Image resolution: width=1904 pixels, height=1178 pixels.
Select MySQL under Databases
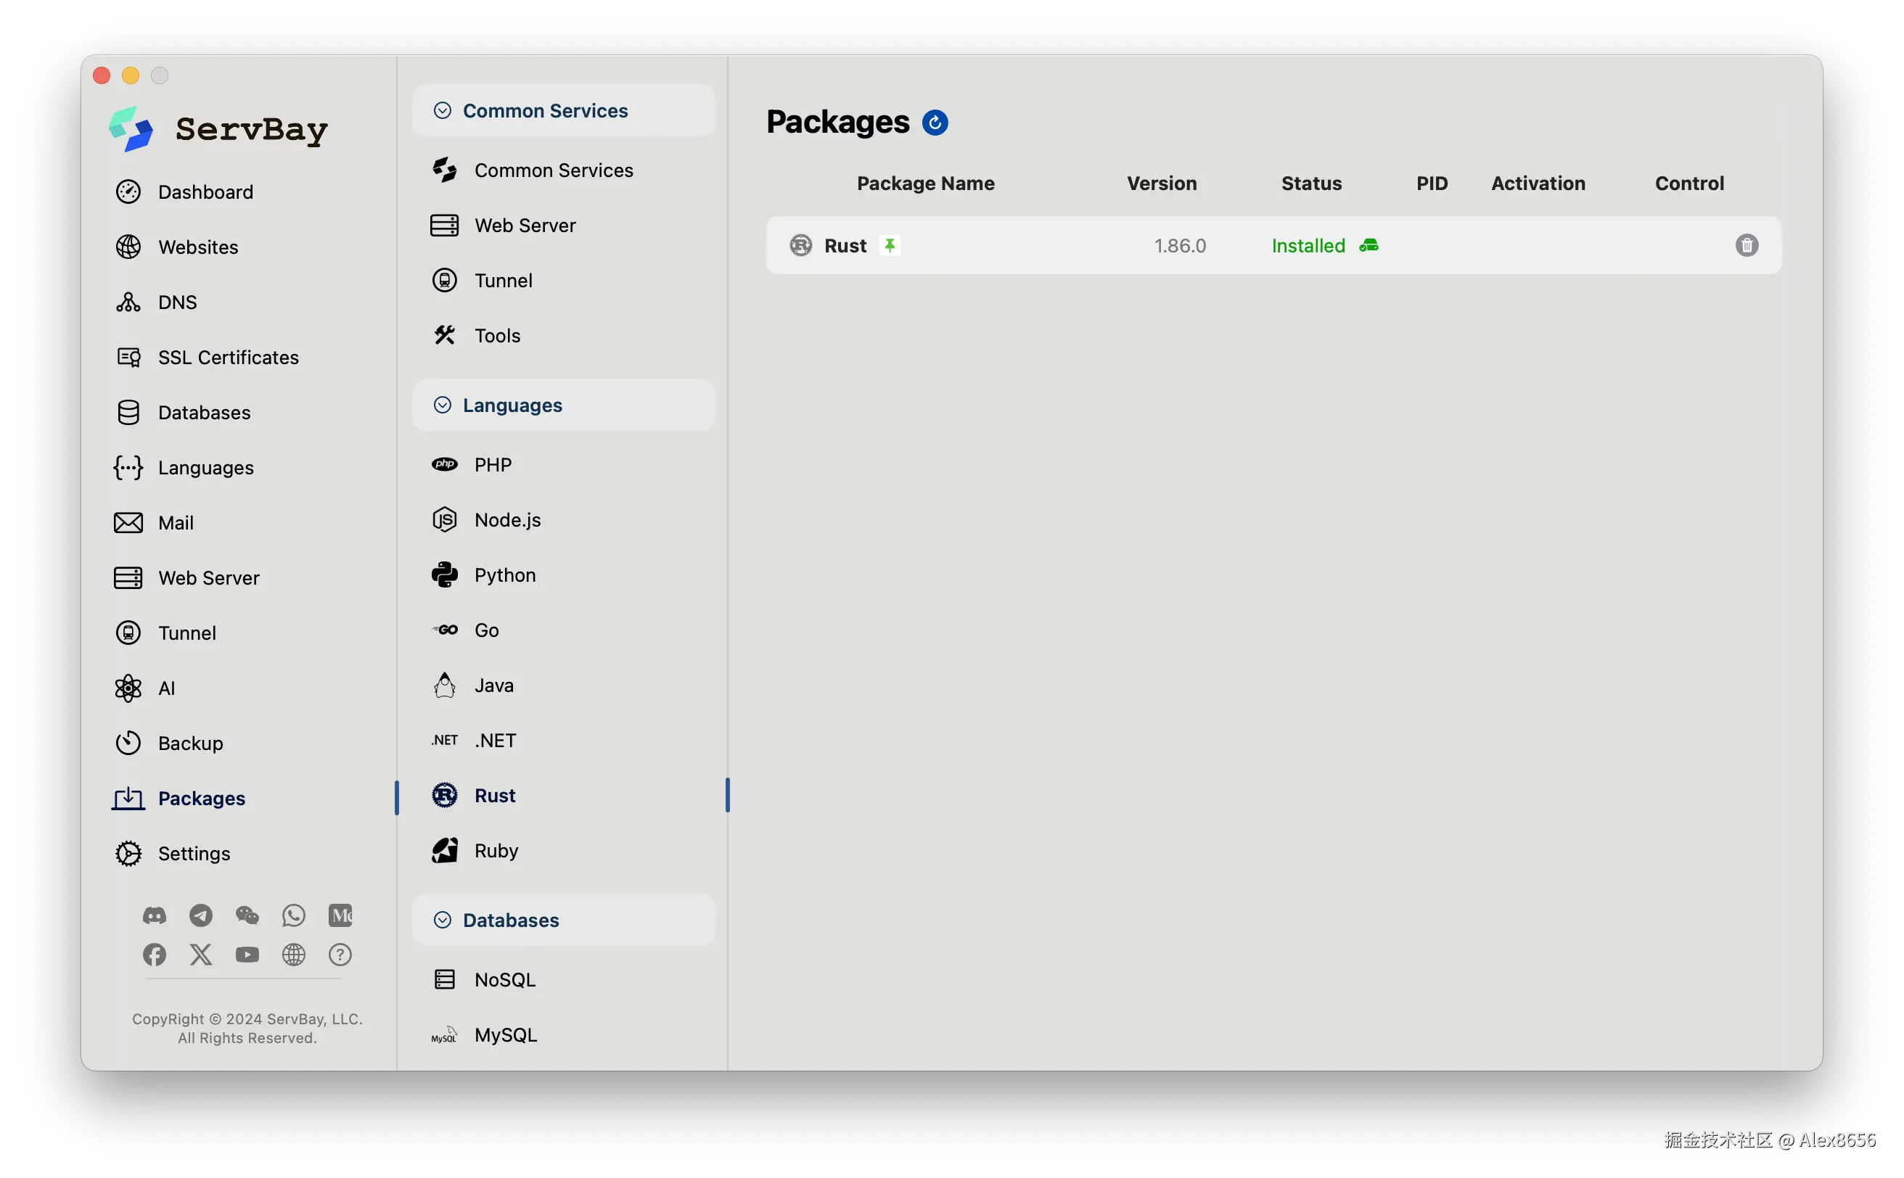(505, 1034)
